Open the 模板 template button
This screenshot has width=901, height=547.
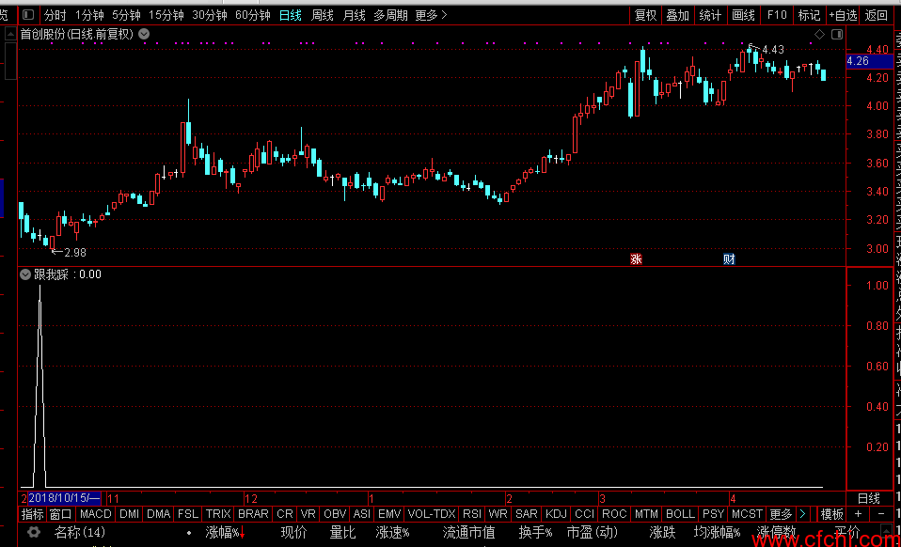click(x=831, y=514)
